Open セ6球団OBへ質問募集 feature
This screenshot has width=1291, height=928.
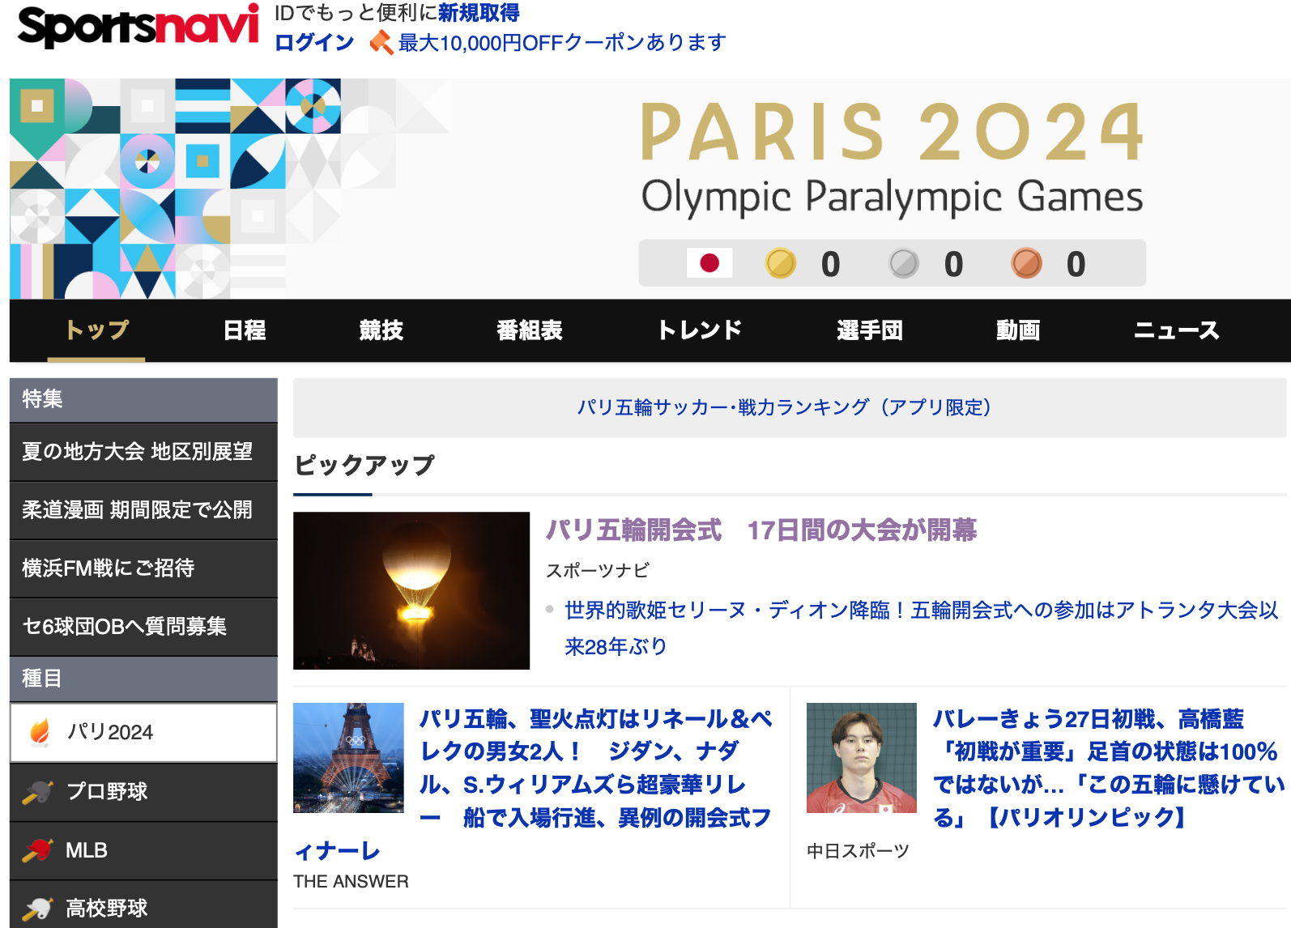(x=143, y=627)
